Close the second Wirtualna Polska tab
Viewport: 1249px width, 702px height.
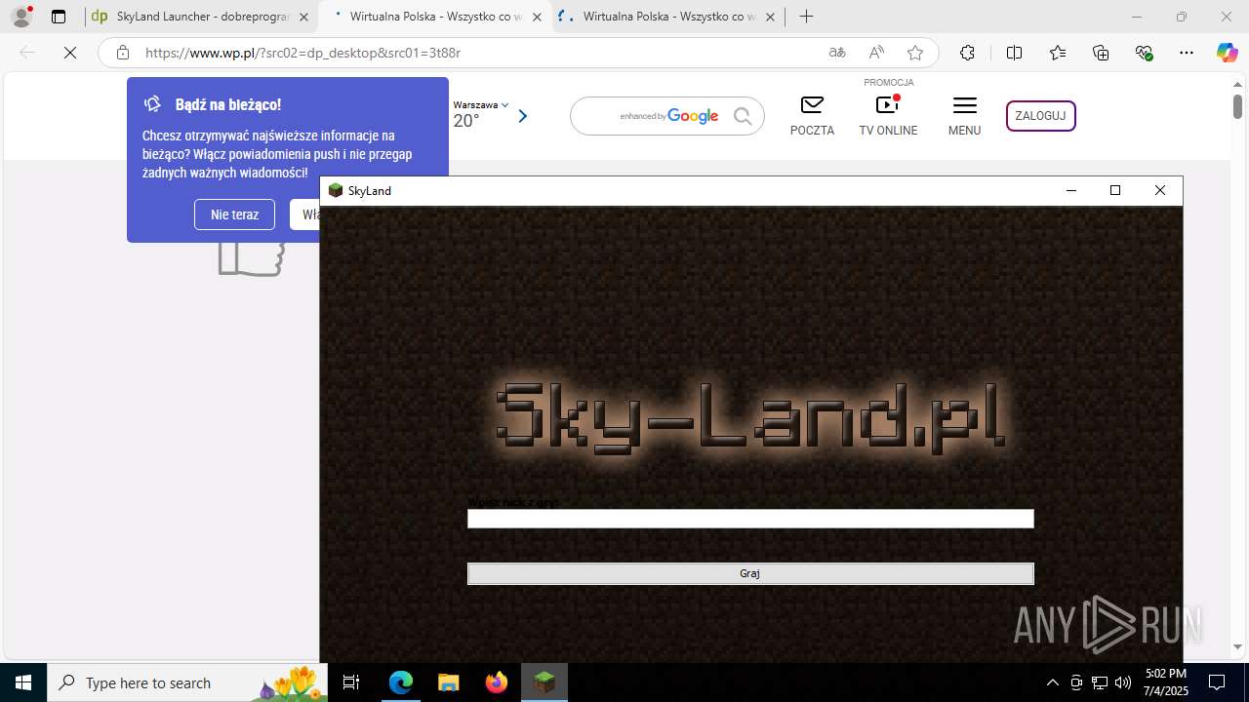pyautogui.click(x=536, y=17)
